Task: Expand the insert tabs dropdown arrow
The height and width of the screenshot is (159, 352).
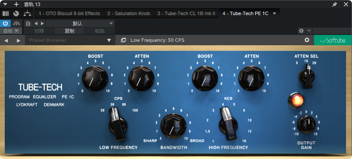Action: 274,13
